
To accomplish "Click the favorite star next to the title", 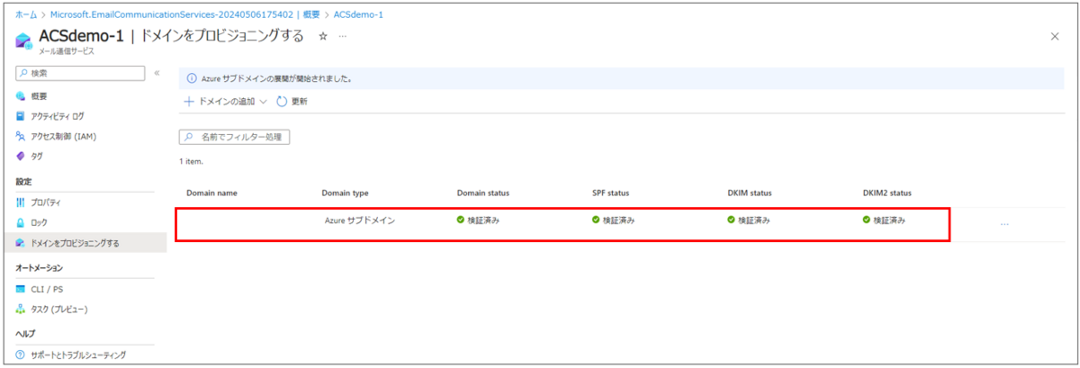I will point(323,36).
